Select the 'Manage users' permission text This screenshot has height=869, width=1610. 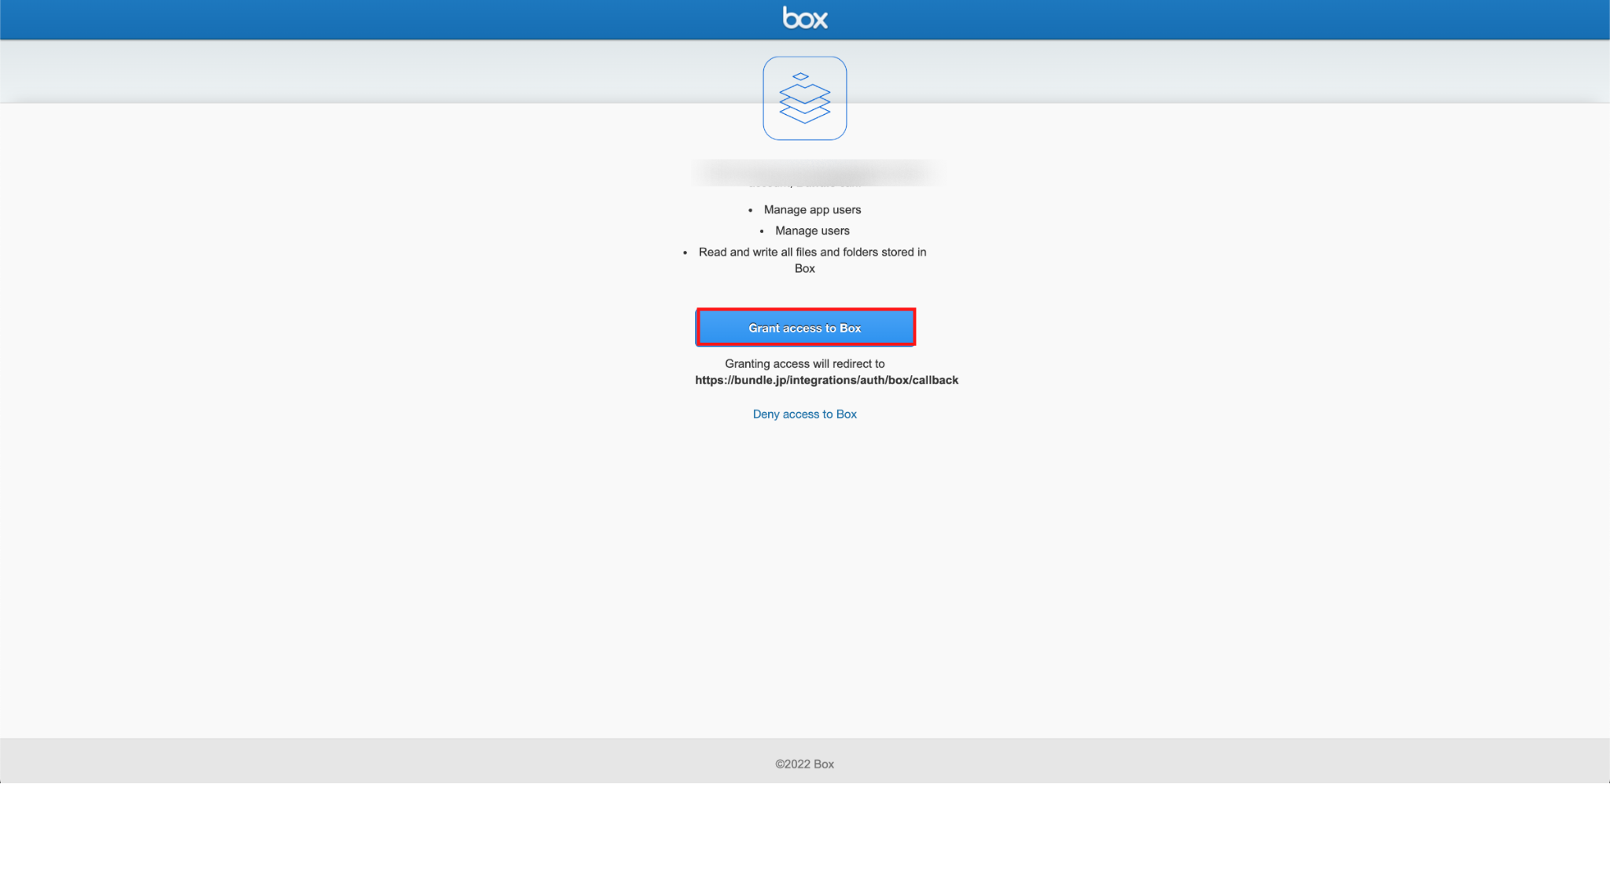click(812, 231)
